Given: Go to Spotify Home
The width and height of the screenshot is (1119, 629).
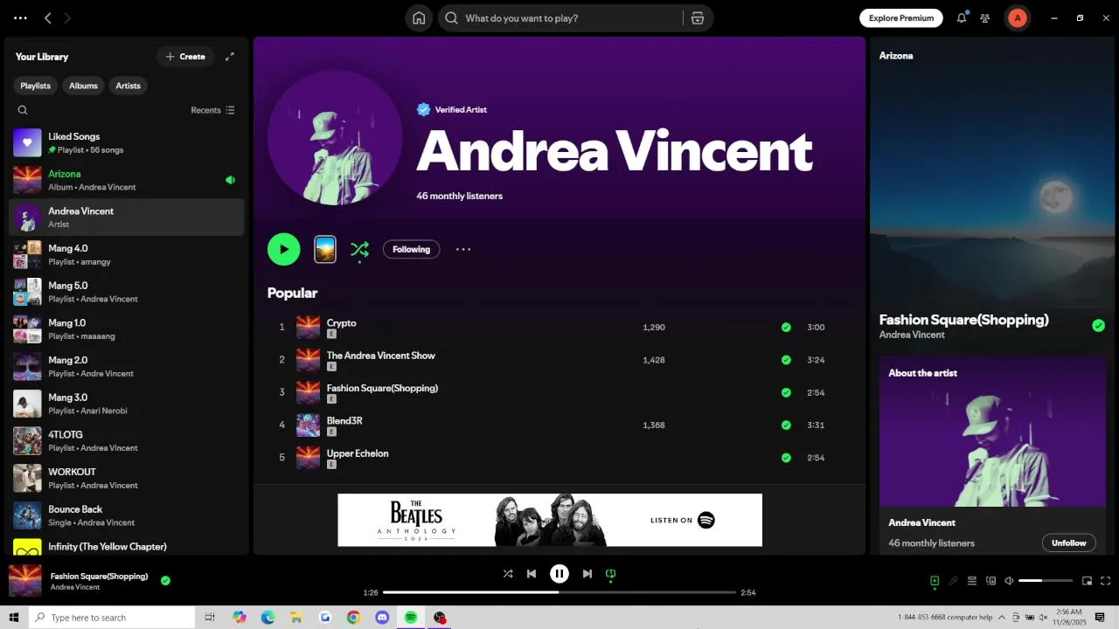Looking at the screenshot, I should pyautogui.click(x=419, y=18).
